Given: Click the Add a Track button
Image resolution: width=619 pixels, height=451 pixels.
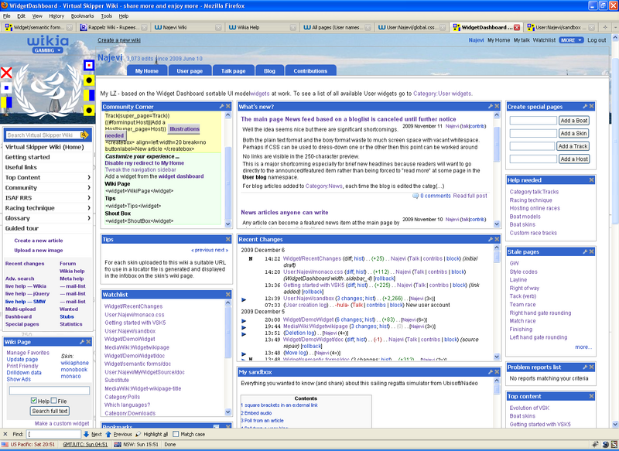Looking at the screenshot, I should click(573, 146).
